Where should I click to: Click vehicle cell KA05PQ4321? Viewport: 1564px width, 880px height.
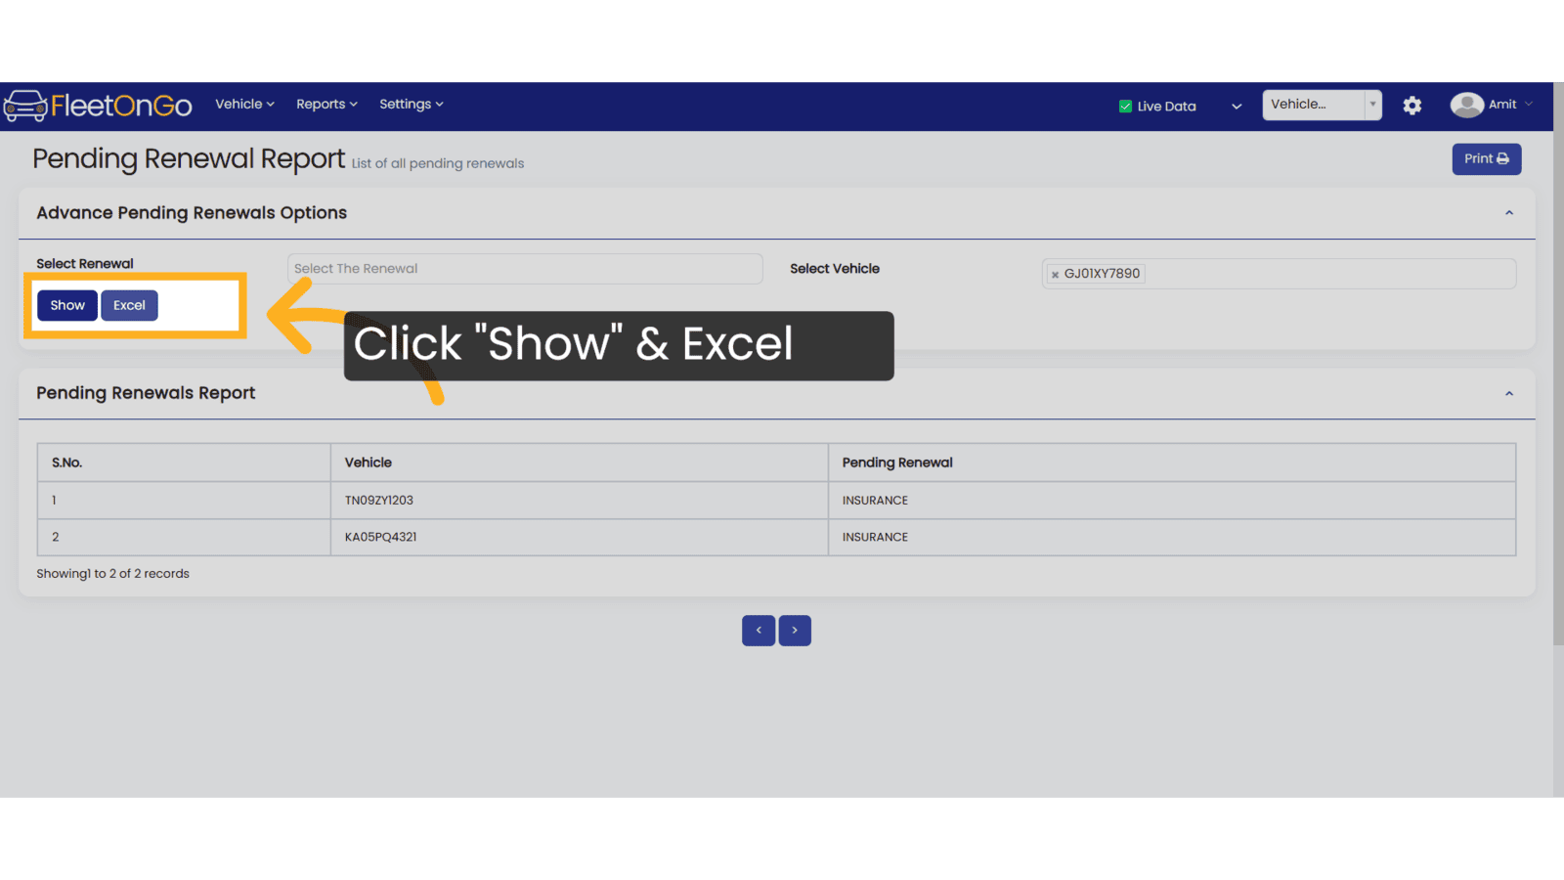point(580,538)
